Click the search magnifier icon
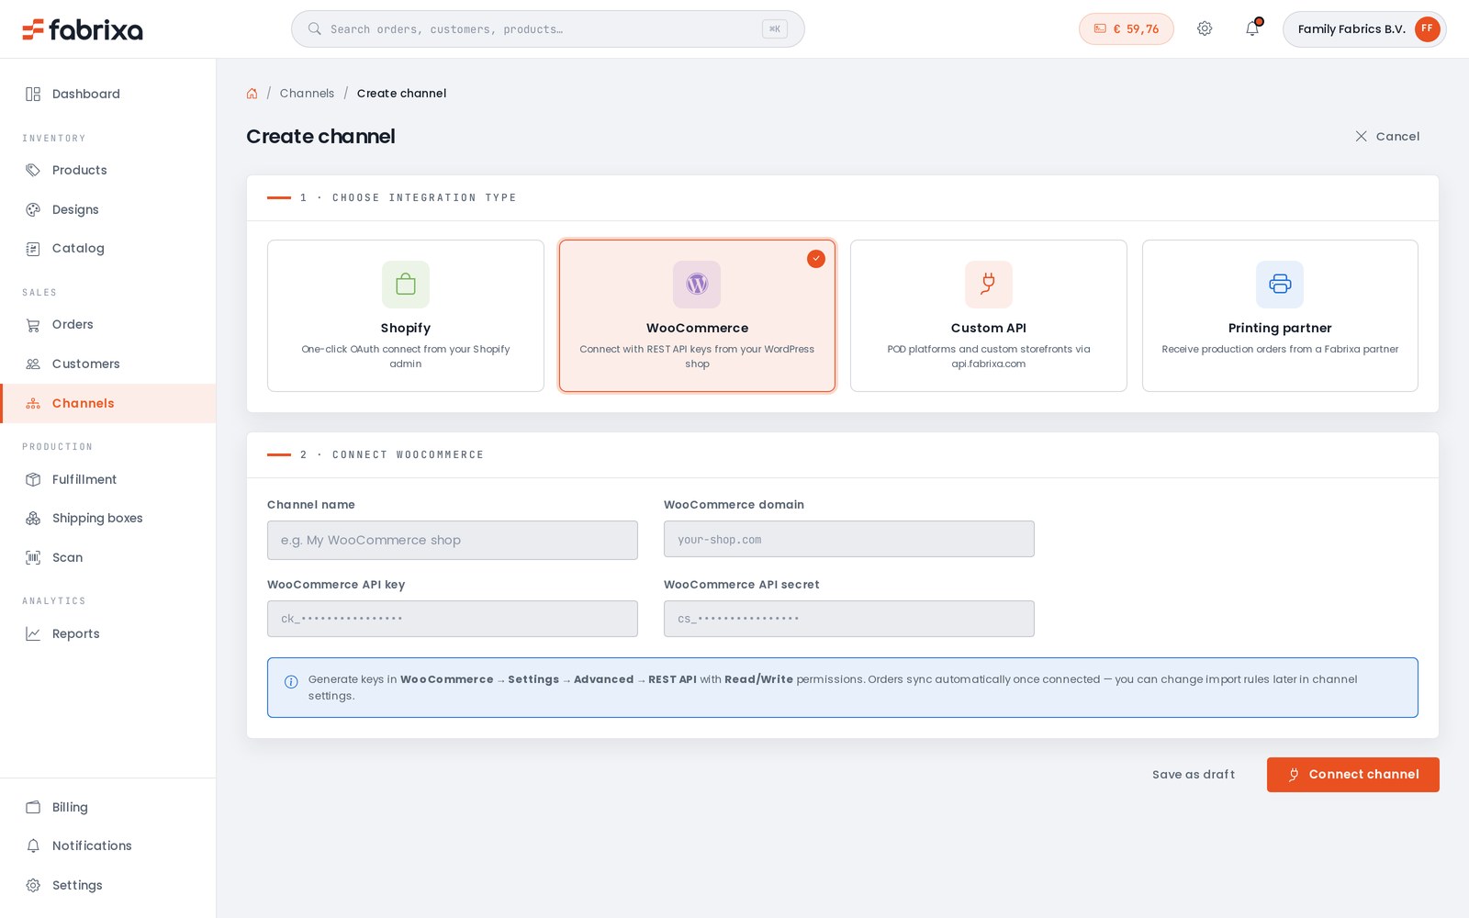 (x=315, y=28)
